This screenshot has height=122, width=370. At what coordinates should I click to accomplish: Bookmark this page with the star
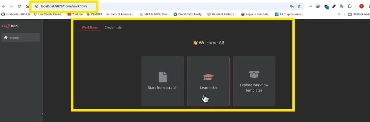click(x=299, y=6)
